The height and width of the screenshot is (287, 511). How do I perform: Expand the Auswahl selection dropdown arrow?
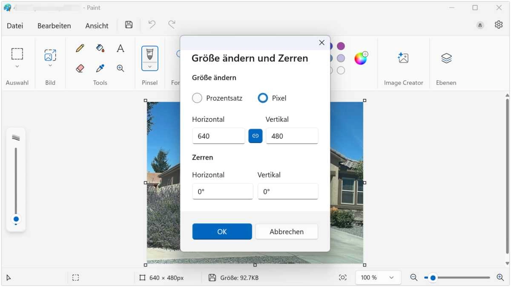(x=17, y=67)
